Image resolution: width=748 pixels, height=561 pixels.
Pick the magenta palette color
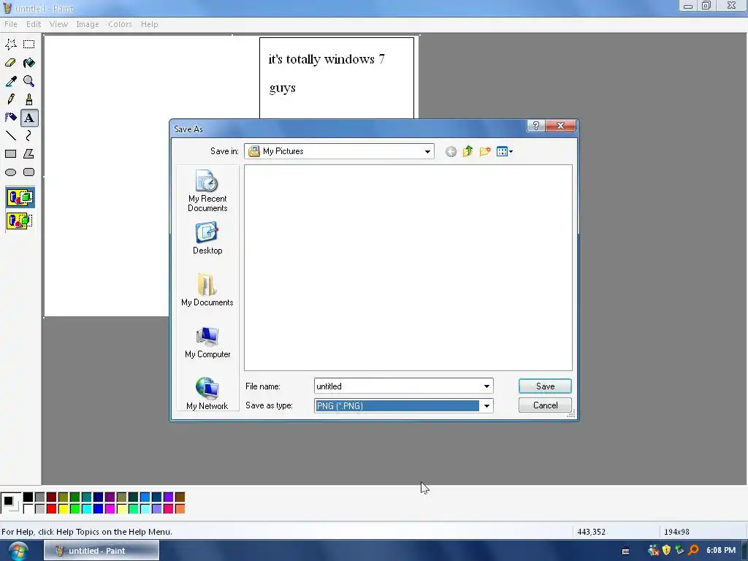click(x=110, y=508)
